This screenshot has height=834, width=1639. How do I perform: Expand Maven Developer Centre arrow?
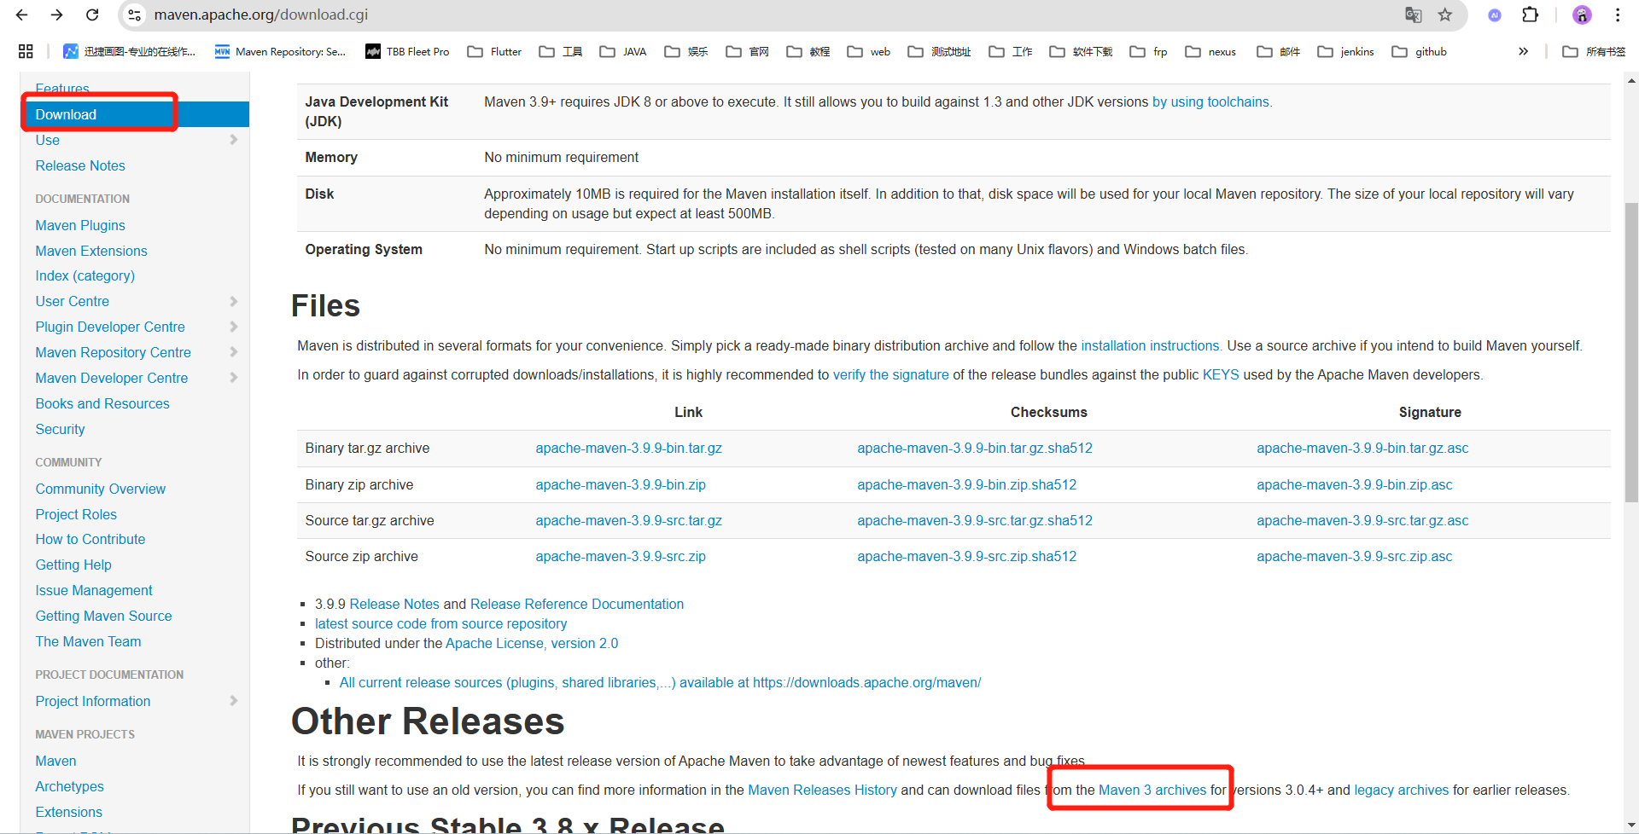(x=234, y=377)
